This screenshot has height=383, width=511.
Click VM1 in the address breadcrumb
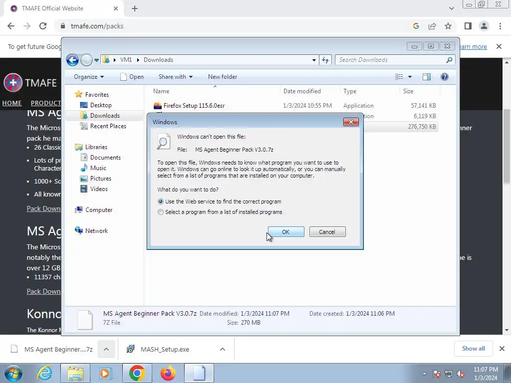[126, 60]
